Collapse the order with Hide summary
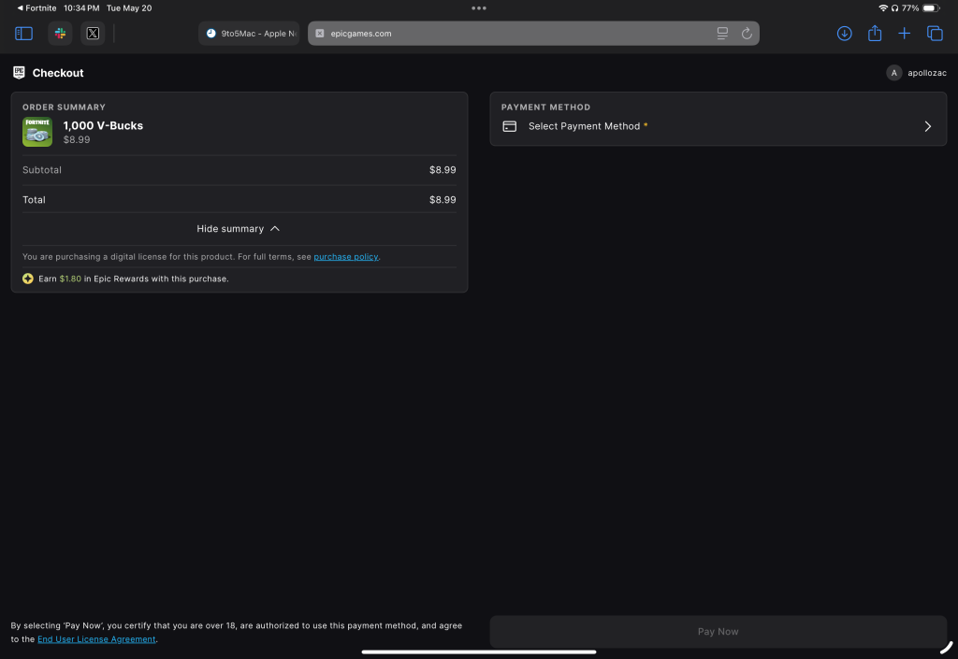958x659 pixels. pos(239,229)
